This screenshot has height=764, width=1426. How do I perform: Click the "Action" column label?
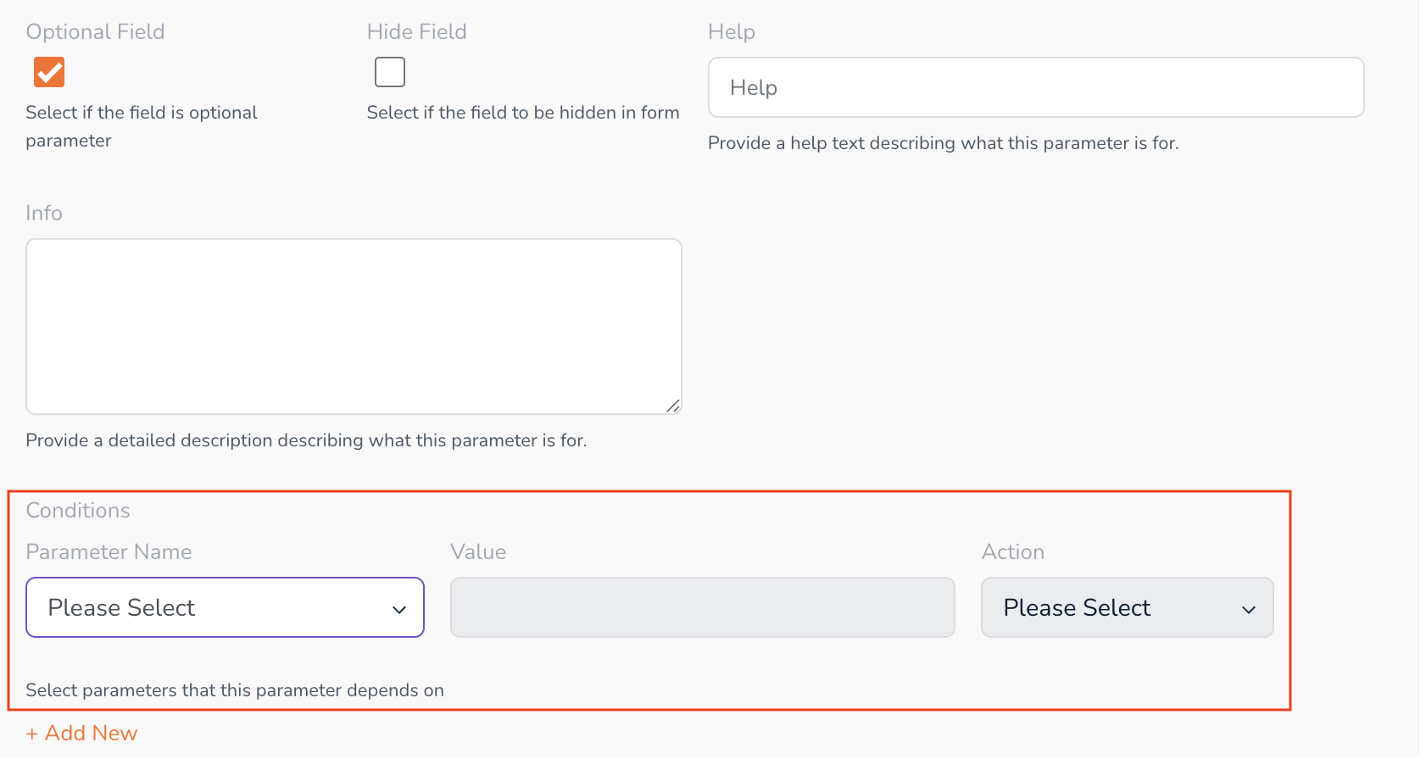pos(1013,551)
